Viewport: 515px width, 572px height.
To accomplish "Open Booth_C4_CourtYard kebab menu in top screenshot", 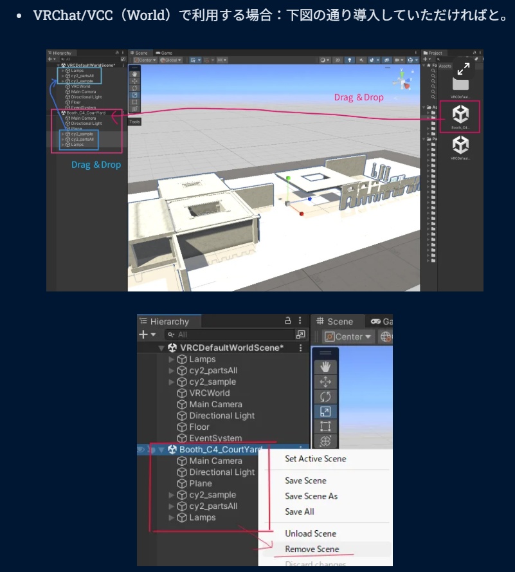I will pos(123,113).
